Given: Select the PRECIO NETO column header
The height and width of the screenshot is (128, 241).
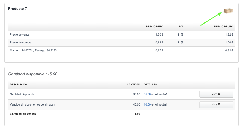Looking at the screenshot, I should (154, 27).
